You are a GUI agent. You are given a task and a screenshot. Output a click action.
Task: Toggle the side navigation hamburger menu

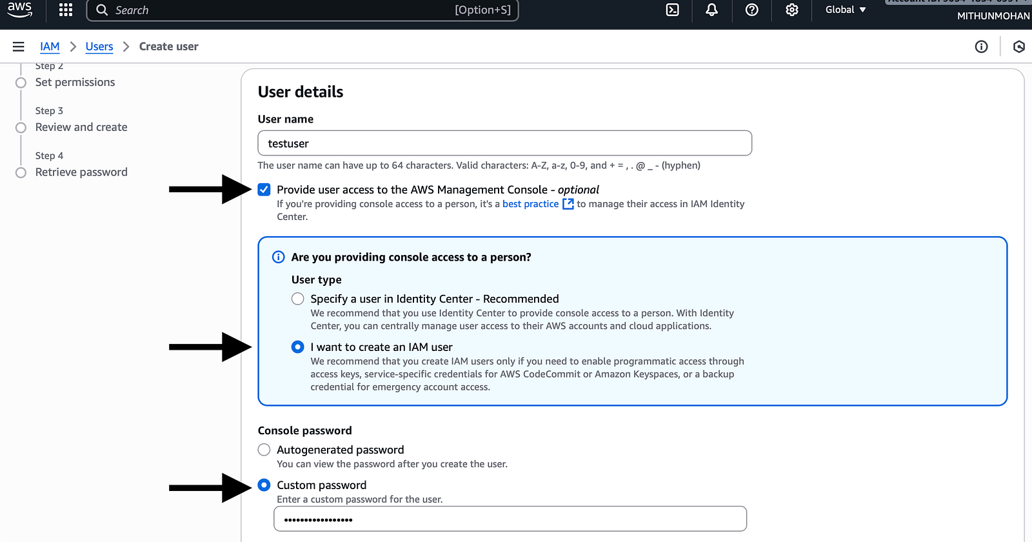point(19,46)
